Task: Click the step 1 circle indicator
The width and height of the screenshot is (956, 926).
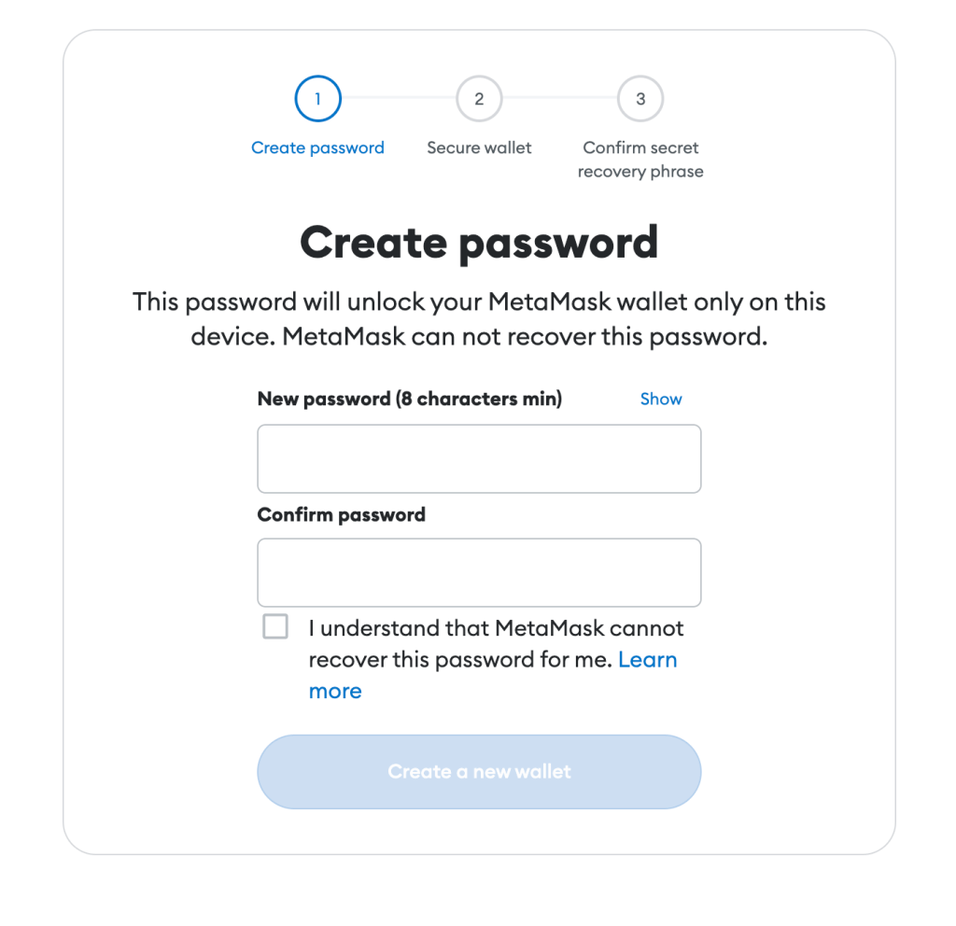Action: pos(317,99)
